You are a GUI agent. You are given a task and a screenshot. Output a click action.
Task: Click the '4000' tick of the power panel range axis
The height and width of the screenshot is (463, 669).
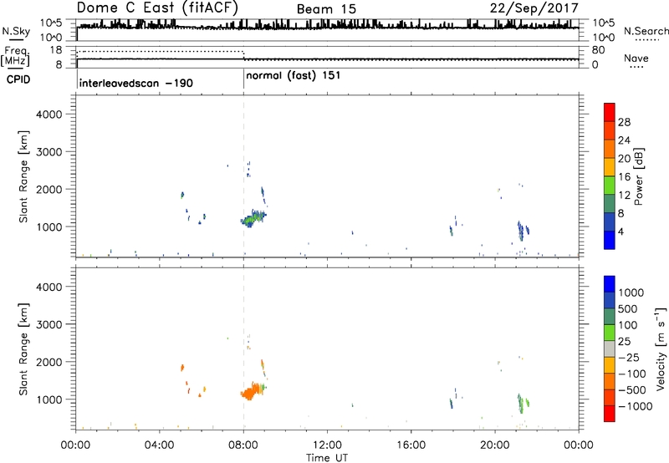click(49, 114)
